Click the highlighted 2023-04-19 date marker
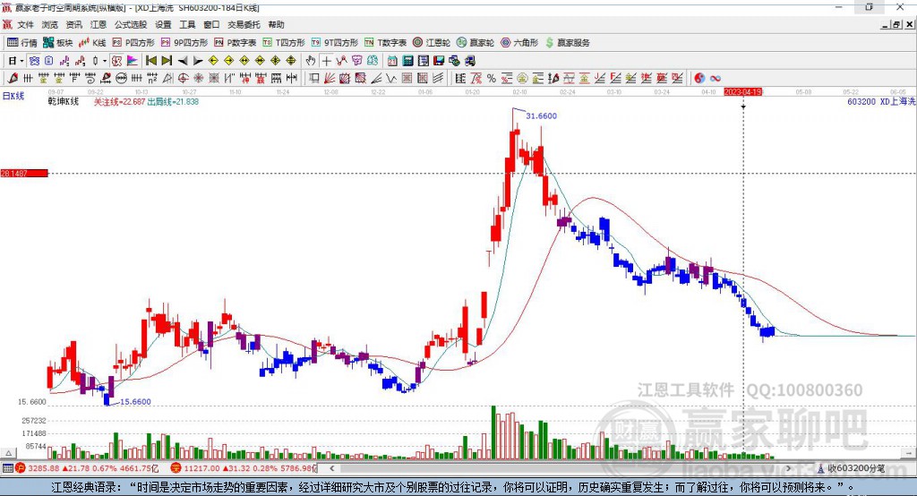Viewport: 917px width, 496px height. coord(742,92)
